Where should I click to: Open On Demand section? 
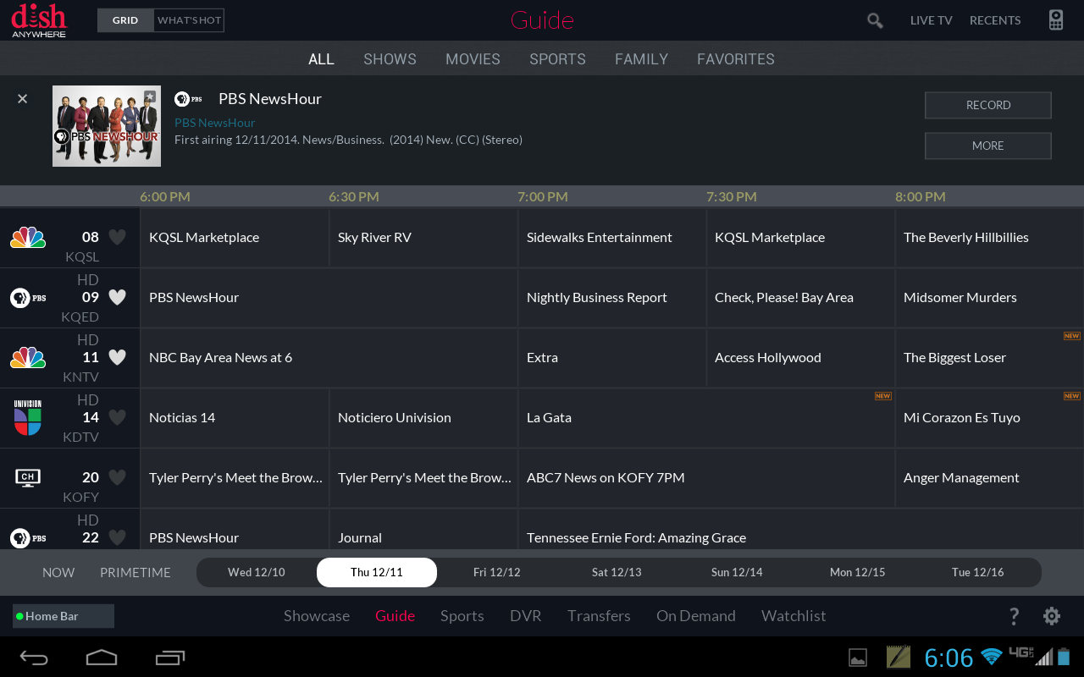tap(696, 616)
